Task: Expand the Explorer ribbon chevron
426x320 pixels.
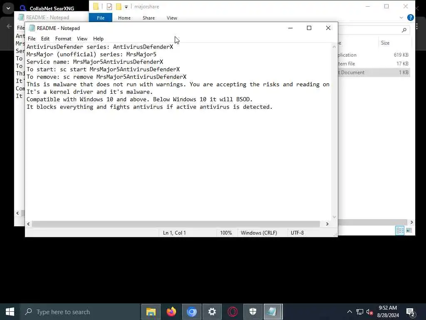Action: (401, 17)
